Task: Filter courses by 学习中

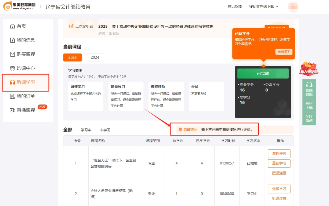Action: point(86,130)
